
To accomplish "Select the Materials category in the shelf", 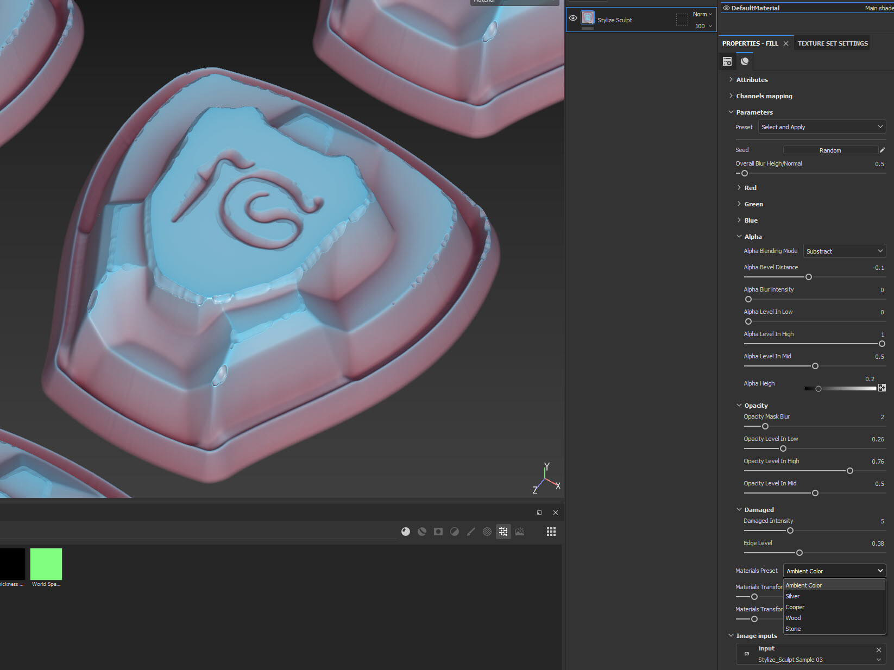I will point(405,532).
